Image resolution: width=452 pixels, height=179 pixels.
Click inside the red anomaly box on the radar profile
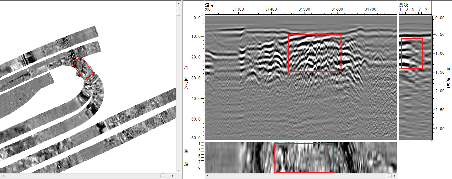(315, 53)
